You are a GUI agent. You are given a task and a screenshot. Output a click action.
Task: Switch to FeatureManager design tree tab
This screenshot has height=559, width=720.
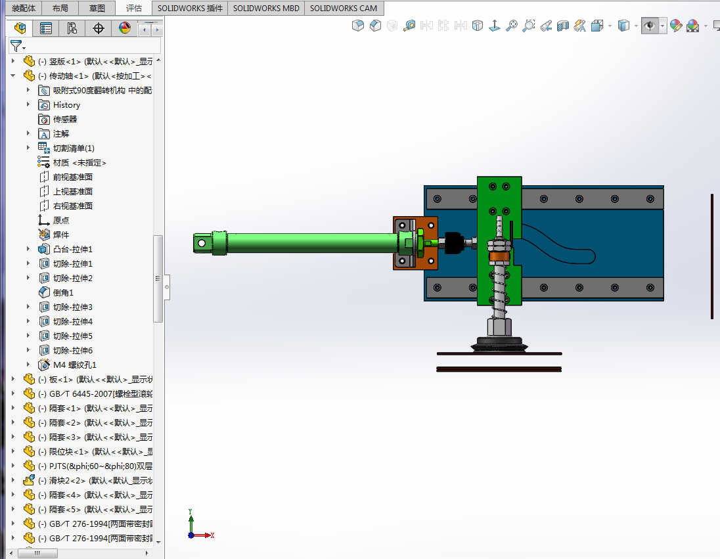coord(20,28)
